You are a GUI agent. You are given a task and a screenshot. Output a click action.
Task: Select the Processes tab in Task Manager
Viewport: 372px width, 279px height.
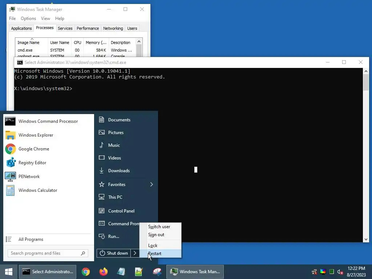pos(45,28)
